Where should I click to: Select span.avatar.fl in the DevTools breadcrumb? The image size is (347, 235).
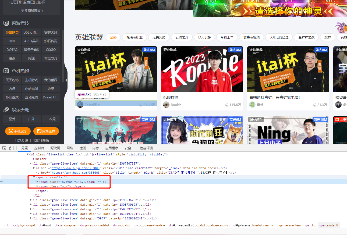329,225
